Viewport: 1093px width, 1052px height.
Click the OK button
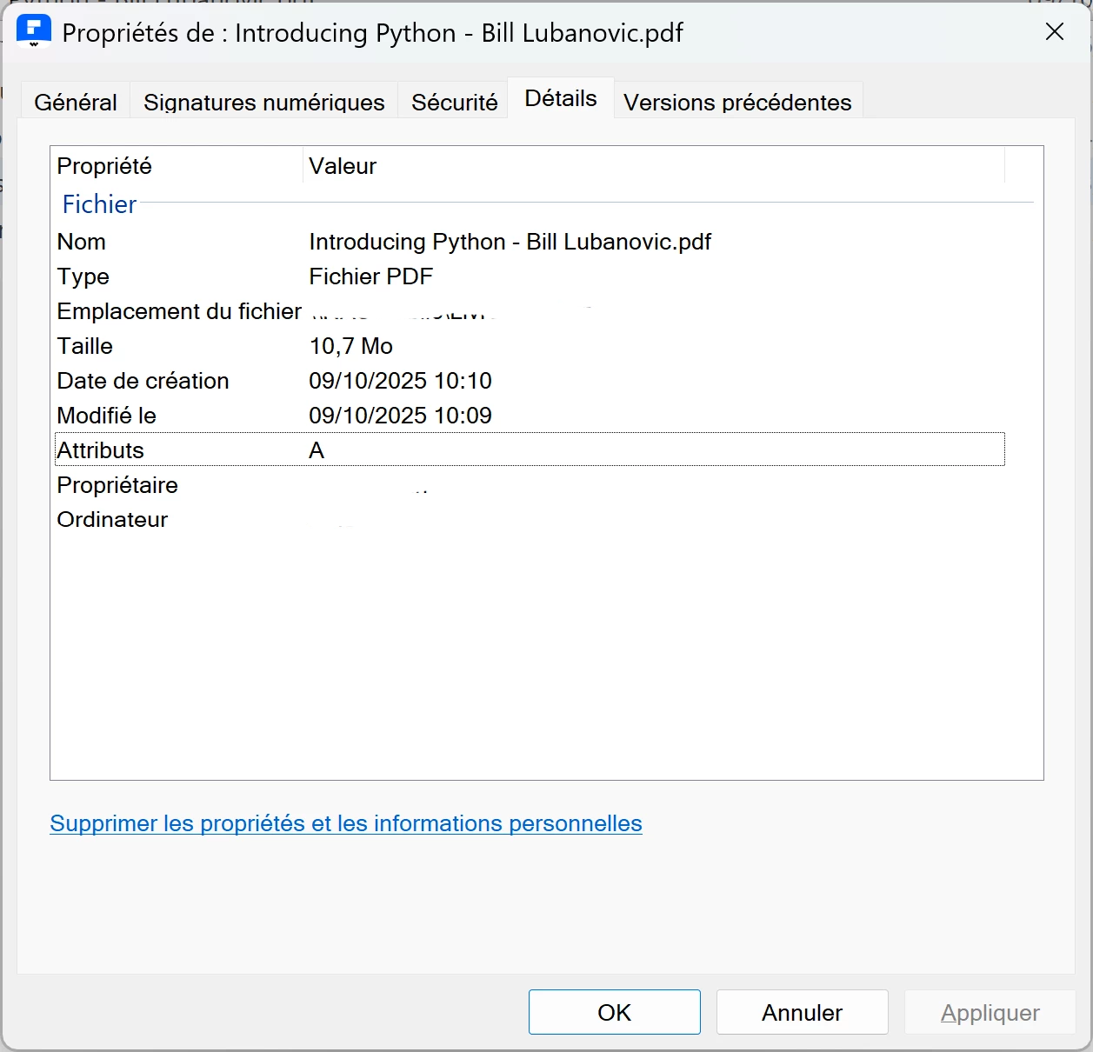[615, 1012]
